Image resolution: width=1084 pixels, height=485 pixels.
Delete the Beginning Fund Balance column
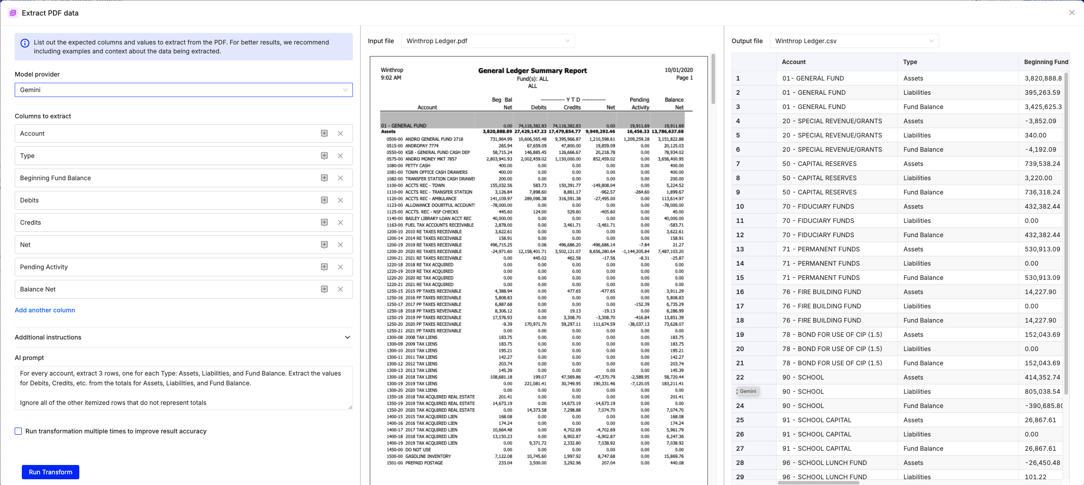point(340,178)
